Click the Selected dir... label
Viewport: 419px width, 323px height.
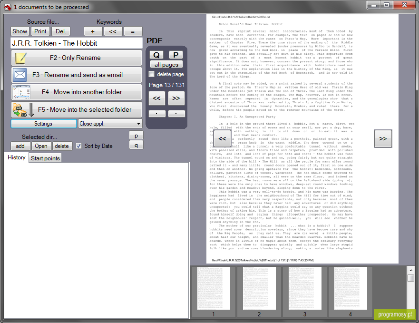pos(39,137)
